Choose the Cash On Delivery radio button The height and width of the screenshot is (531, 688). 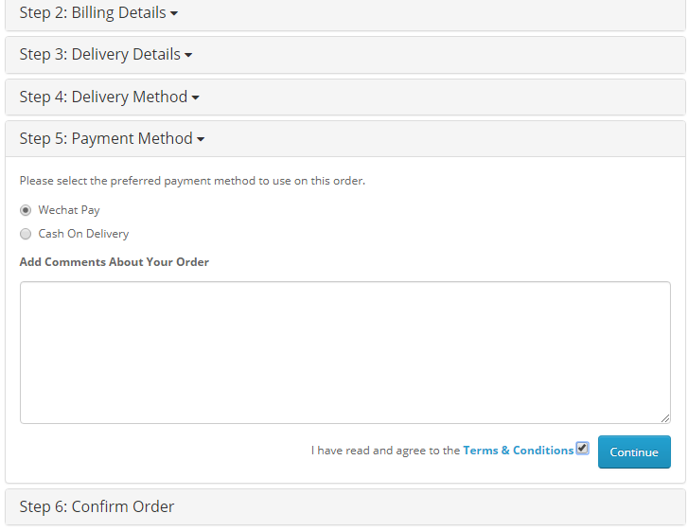pos(26,234)
